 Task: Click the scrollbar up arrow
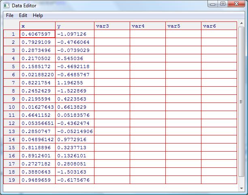(x=242, y=23)
